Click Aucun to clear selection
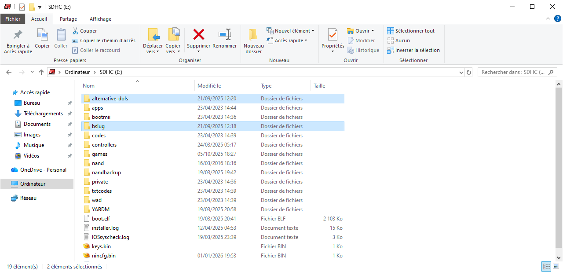 [398, 40]
